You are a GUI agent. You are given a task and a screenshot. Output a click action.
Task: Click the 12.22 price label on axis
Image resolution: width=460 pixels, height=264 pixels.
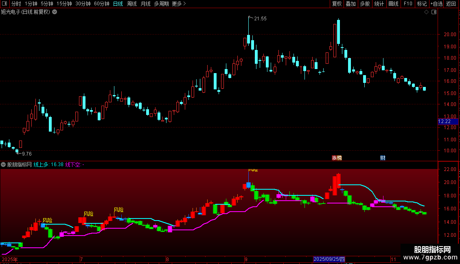point(448,121)
